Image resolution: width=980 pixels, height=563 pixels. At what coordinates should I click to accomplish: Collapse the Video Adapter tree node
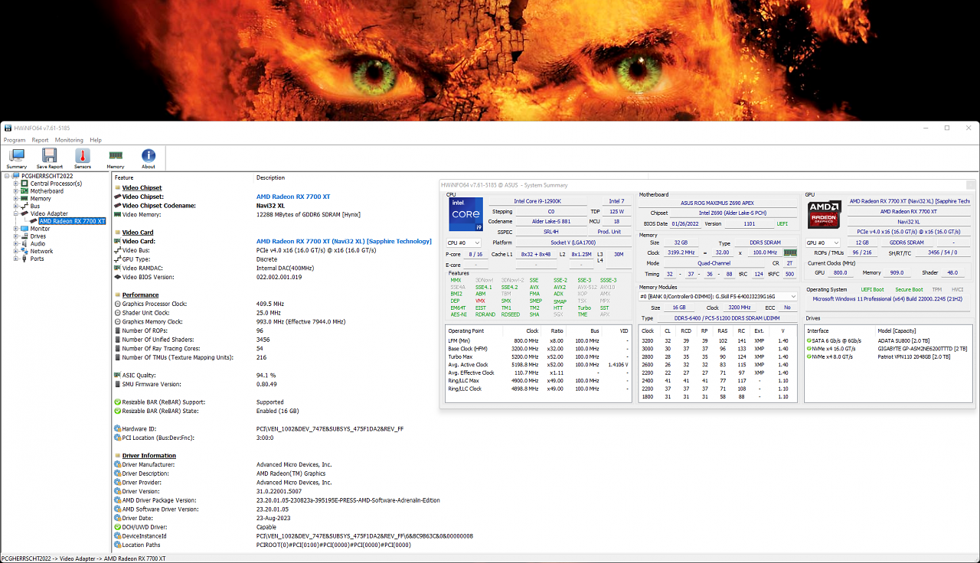pos(15,213)
